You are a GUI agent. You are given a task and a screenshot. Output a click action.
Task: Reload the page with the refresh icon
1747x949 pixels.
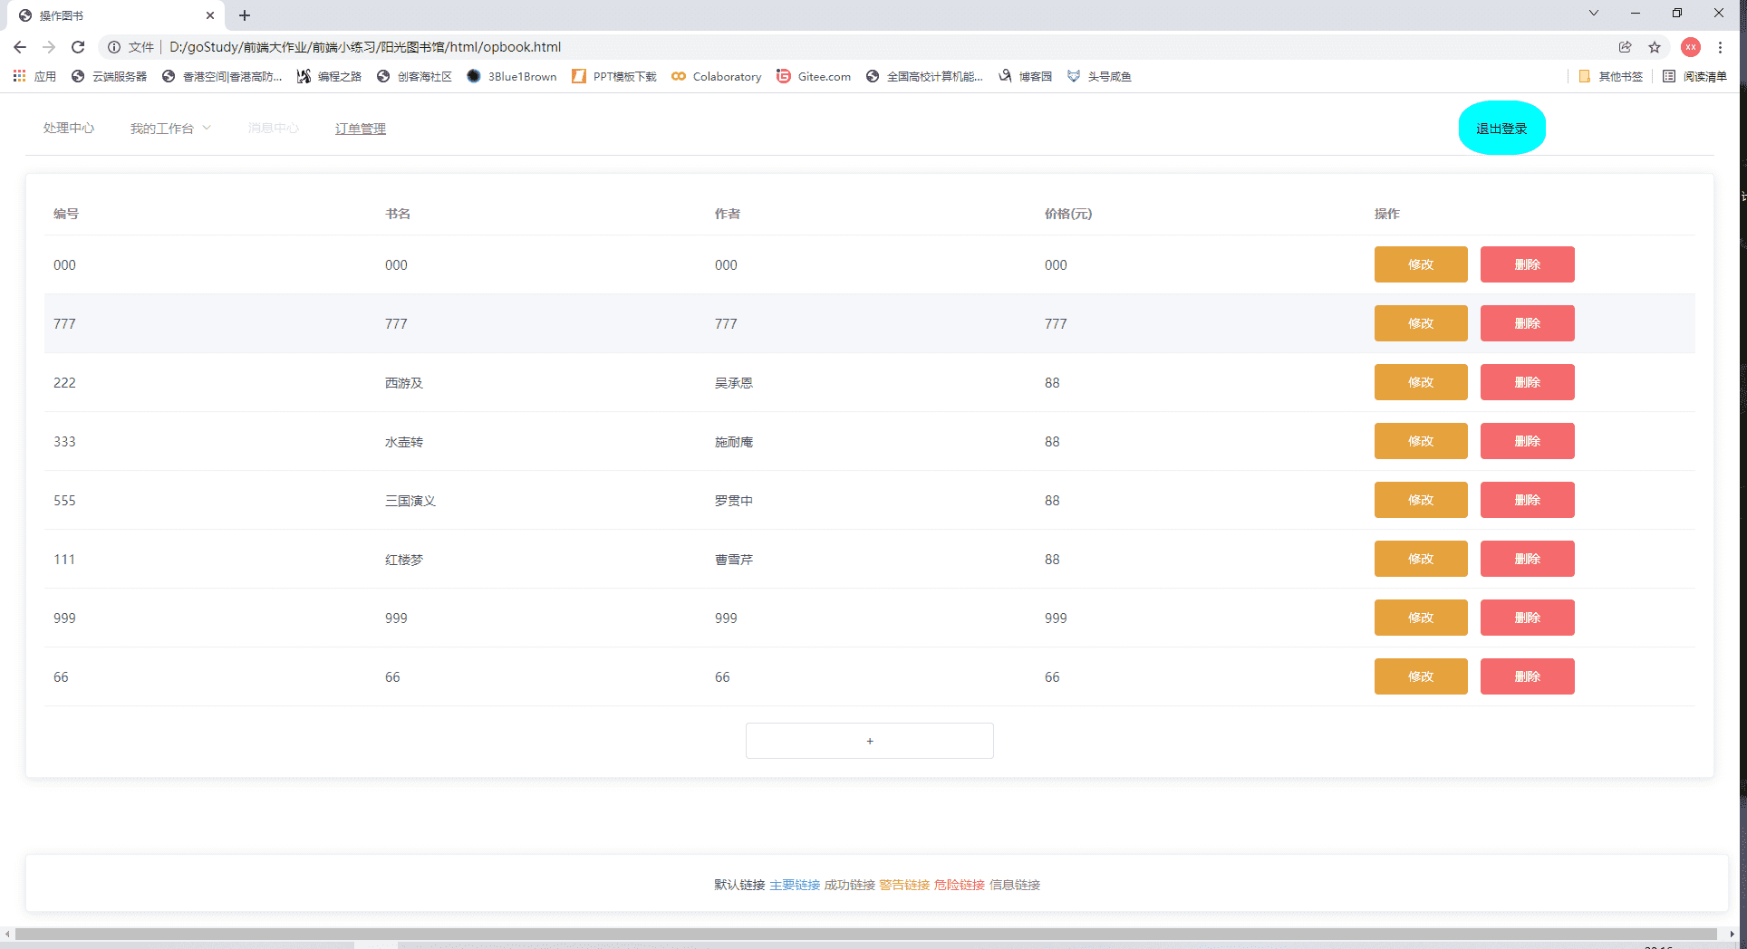tap(78, 47)
